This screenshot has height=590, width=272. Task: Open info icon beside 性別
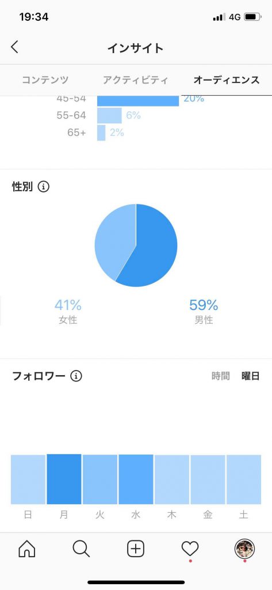[x=44, y=186]
